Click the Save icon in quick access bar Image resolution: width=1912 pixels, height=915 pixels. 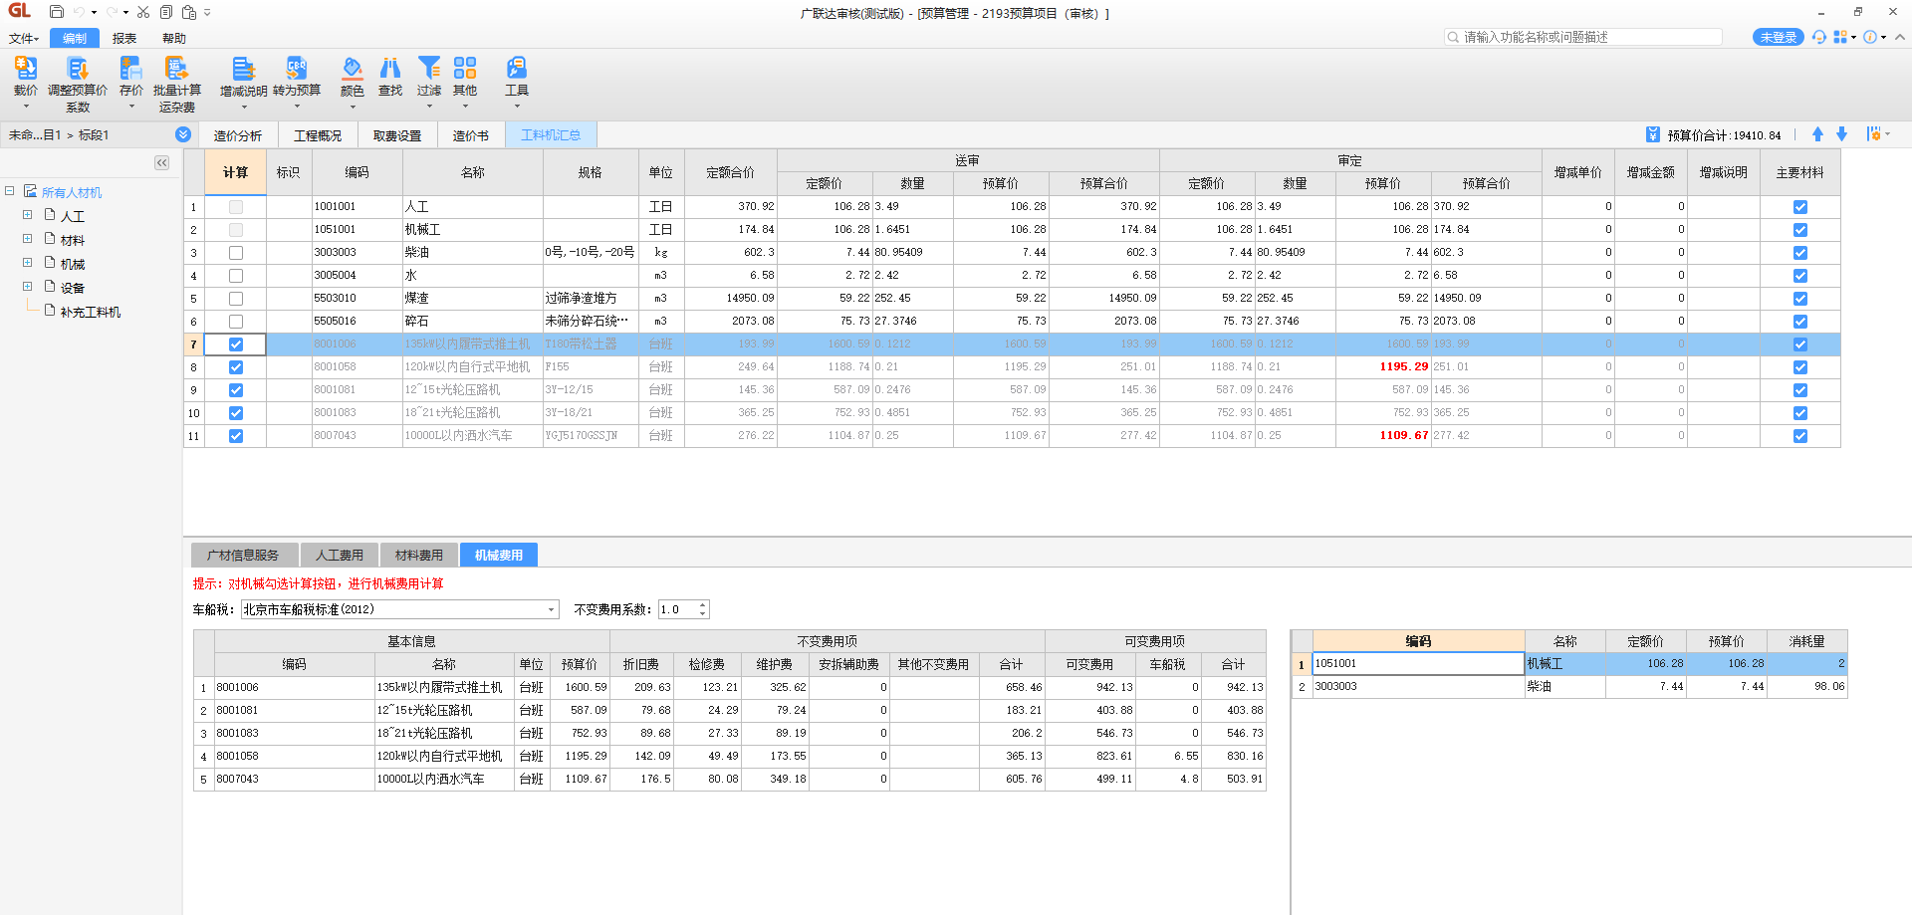57,12
